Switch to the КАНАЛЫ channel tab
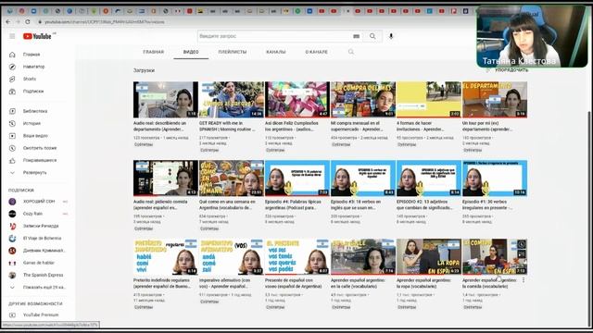 click(276, 52)
